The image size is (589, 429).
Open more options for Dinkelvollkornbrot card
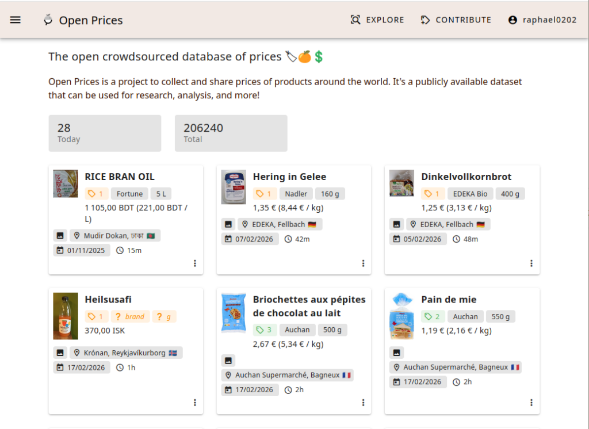(531, 263)
